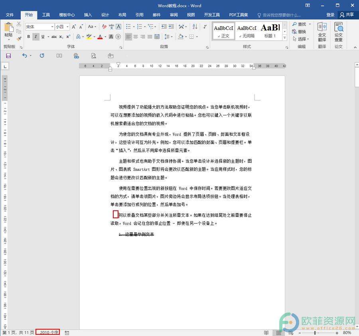This screenshot has width=359, height=336.
Task: Switch to Read Mode in the status bar
Action: [x=266, y=332]
